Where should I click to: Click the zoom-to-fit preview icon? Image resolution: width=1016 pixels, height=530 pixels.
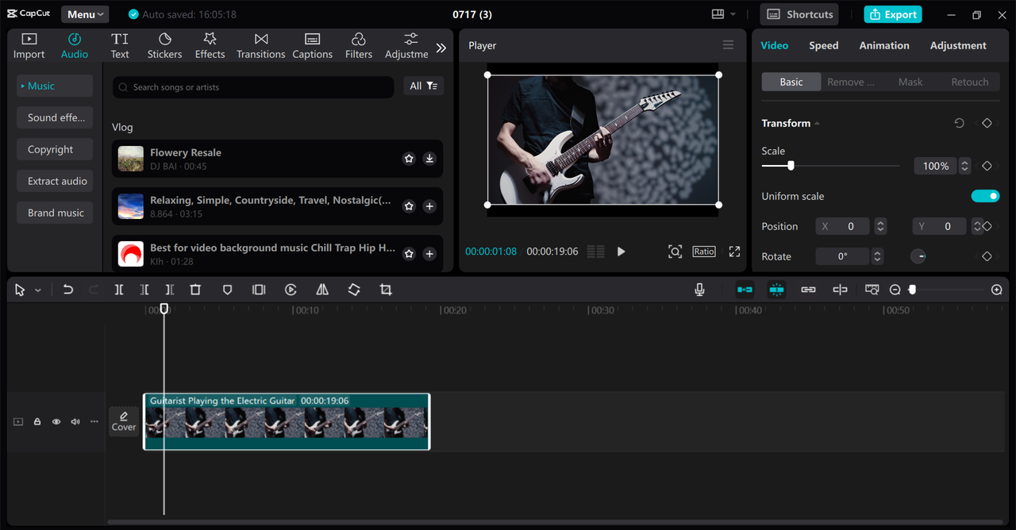[675, 252]
